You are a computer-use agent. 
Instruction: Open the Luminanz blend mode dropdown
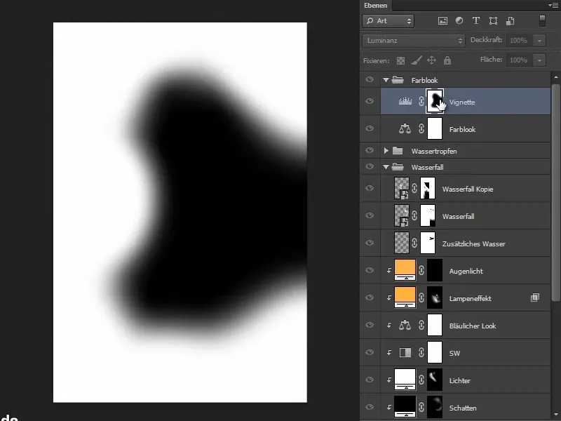tap(414, 41)
